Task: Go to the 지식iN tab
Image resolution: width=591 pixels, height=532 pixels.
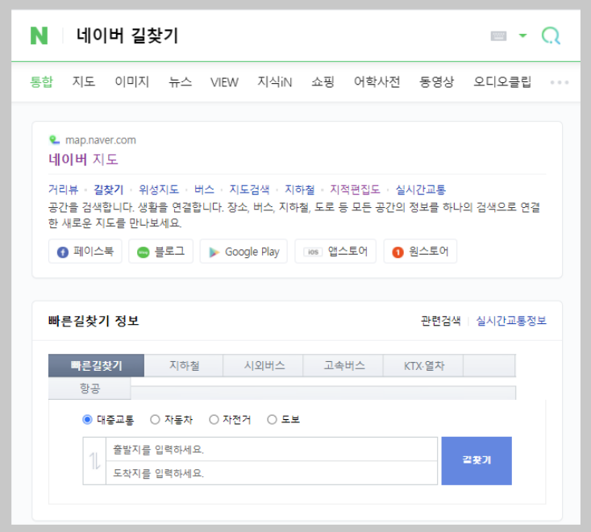Action: point(274,81)
